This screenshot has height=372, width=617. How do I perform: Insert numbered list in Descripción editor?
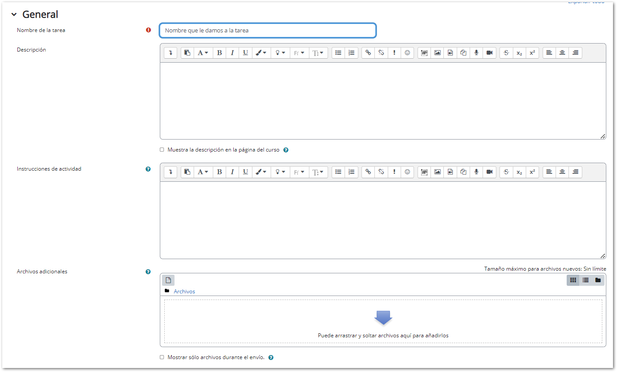pos(351,53)
